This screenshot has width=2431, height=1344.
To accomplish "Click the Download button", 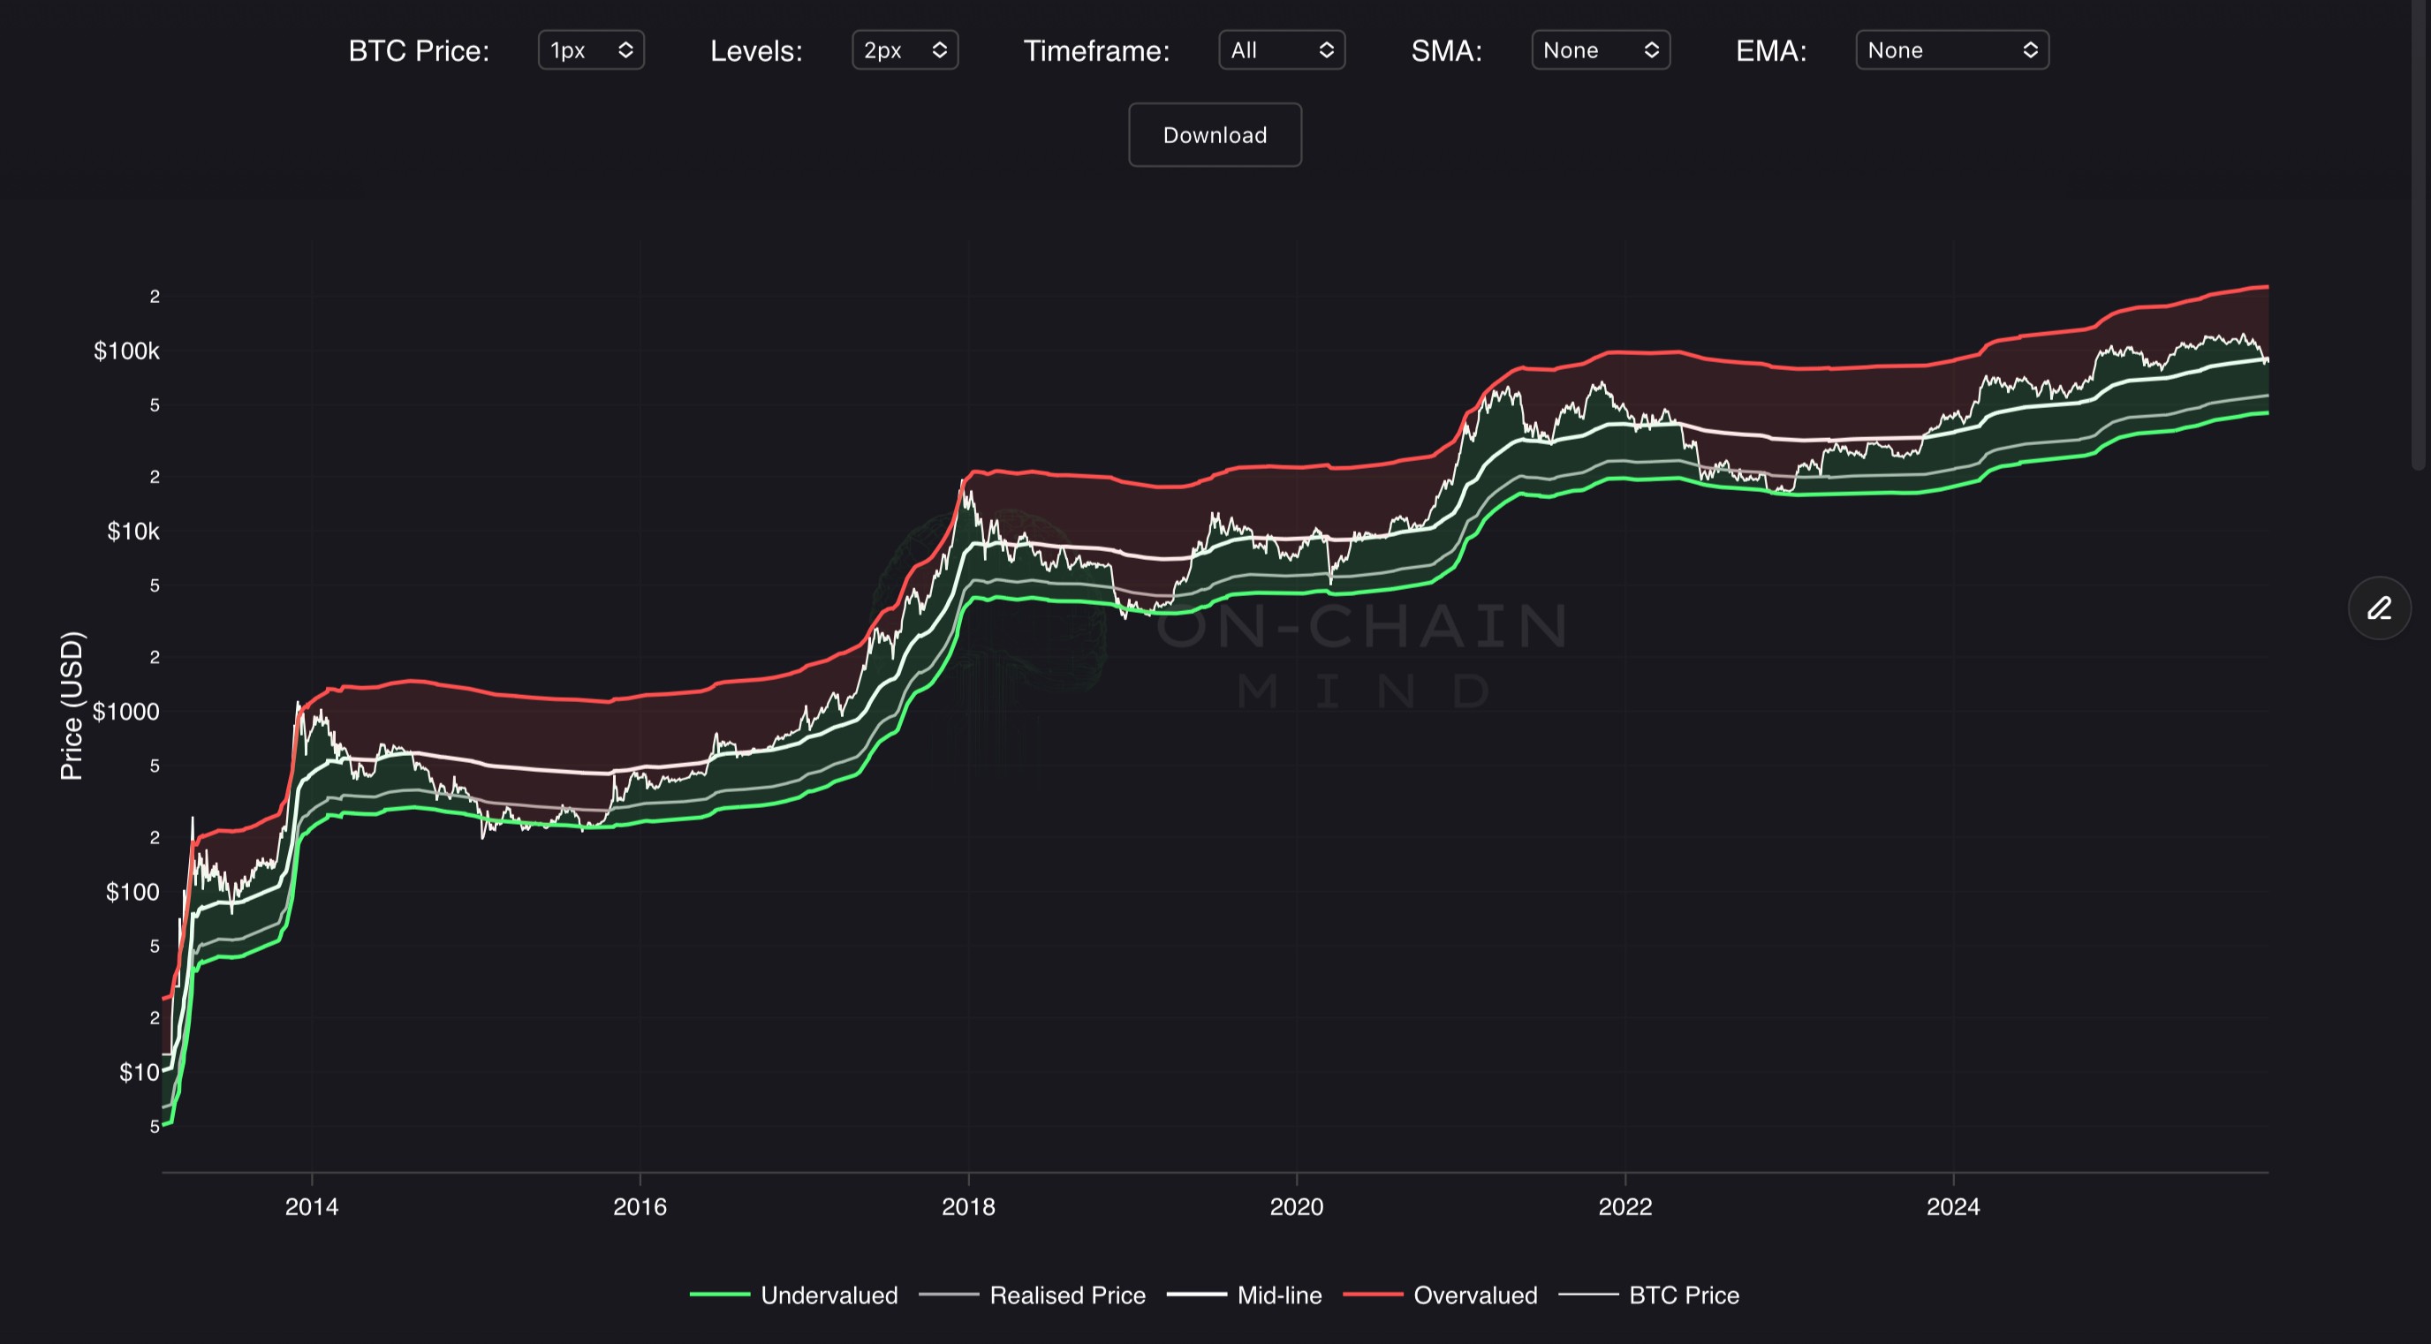I will pyautogui.click(x=1215, y=135).
